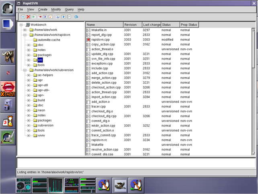Click the blue plus Add toolbar icon

23,17
